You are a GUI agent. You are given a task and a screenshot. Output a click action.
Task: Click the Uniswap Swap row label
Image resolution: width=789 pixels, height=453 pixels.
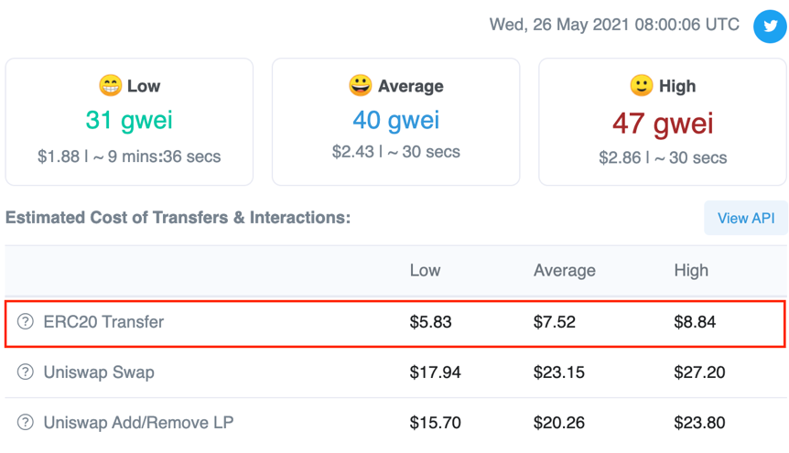tap(99, 372)
